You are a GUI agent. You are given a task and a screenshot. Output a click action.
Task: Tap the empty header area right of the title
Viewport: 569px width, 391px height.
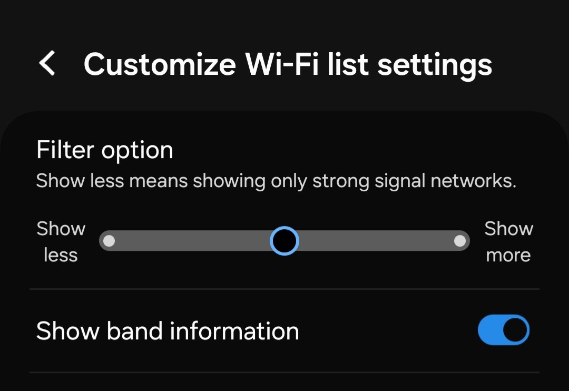point(529,64)
